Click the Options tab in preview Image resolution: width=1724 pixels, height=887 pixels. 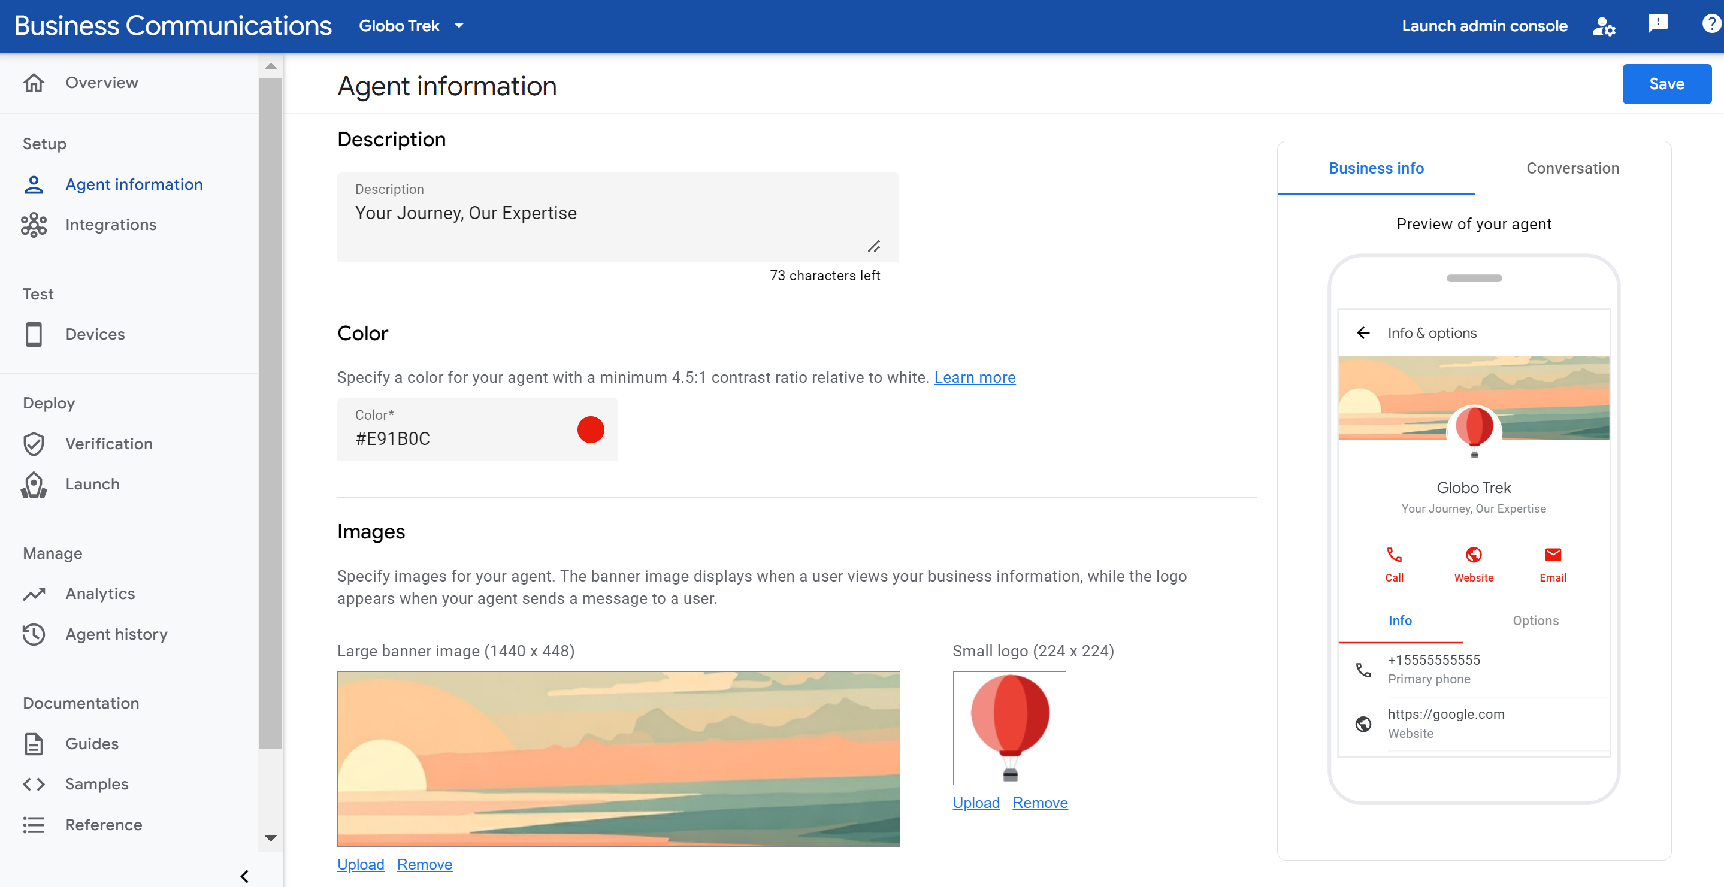click(1537, 620)
